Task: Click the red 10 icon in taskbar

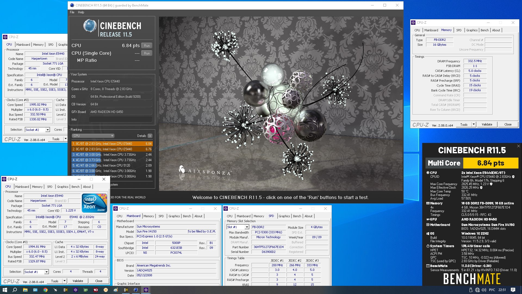Action: point(96,290)
